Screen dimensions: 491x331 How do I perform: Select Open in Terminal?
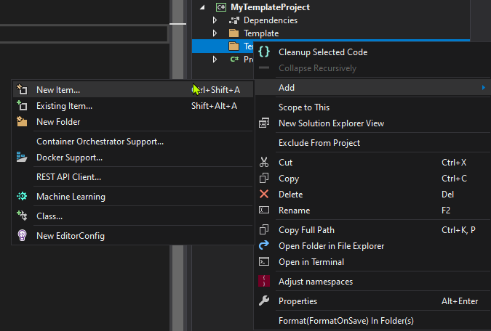[x=372, y=261]
